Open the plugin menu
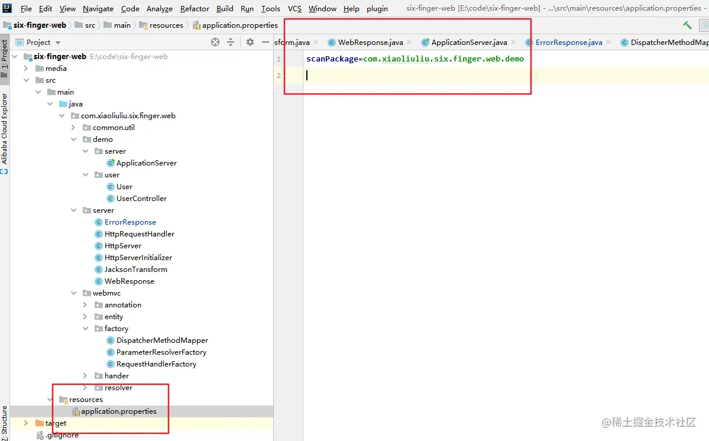 pyautogui.click(x=377, y=9)
